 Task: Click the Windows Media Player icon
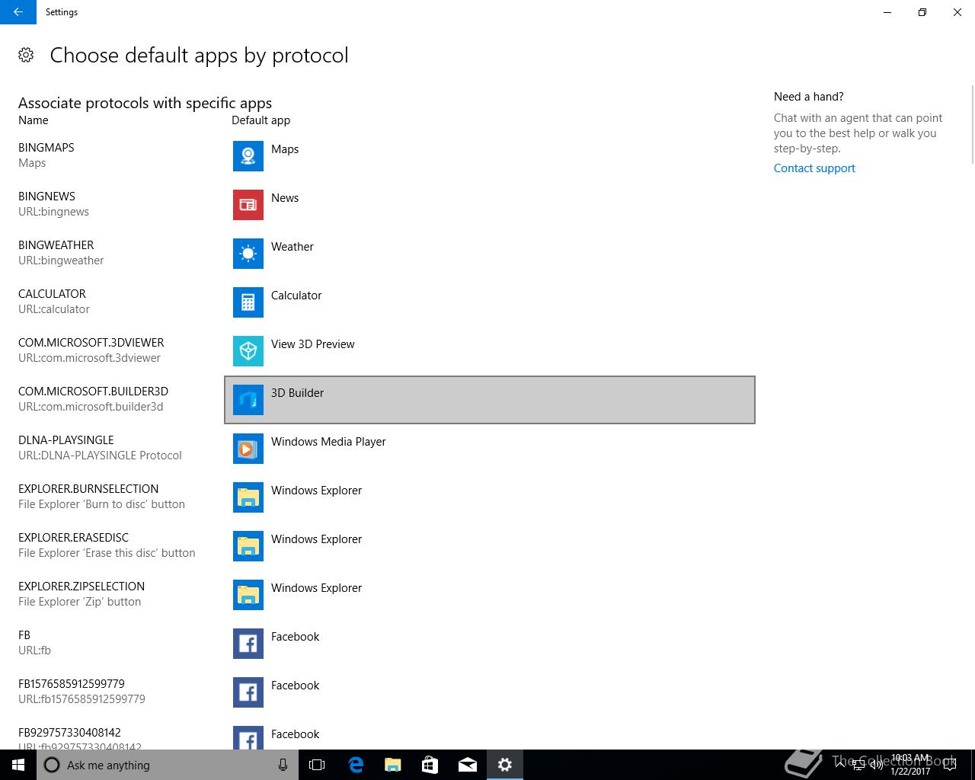pos(248,449)
